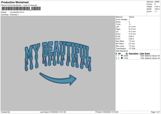Image resolution: width=161 pixels, height=114 pixels.
Task: Click the Trims value 11
Action: coord(130,24)
